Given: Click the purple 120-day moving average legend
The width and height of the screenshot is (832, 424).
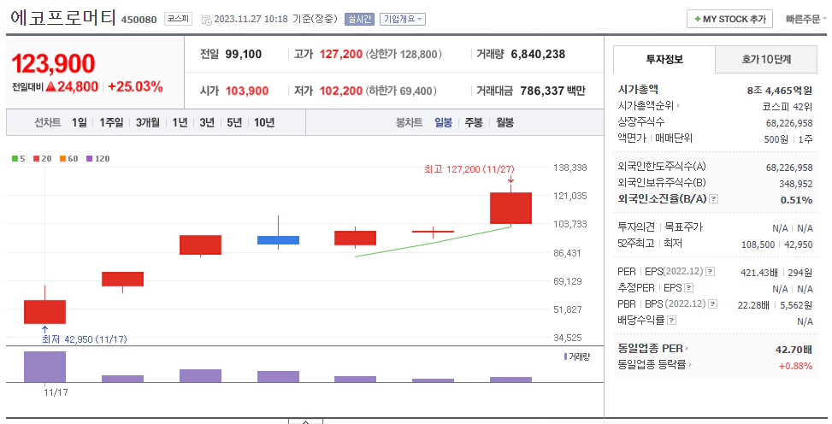Looking at the screenshot, I should pos(98,159).
